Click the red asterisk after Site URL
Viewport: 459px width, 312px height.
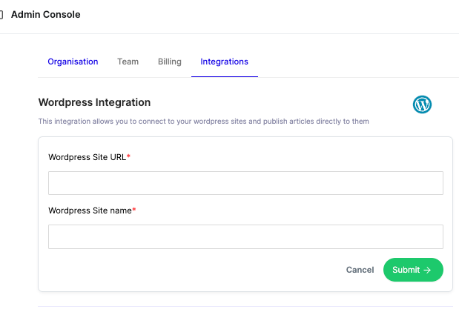(128, 156)
